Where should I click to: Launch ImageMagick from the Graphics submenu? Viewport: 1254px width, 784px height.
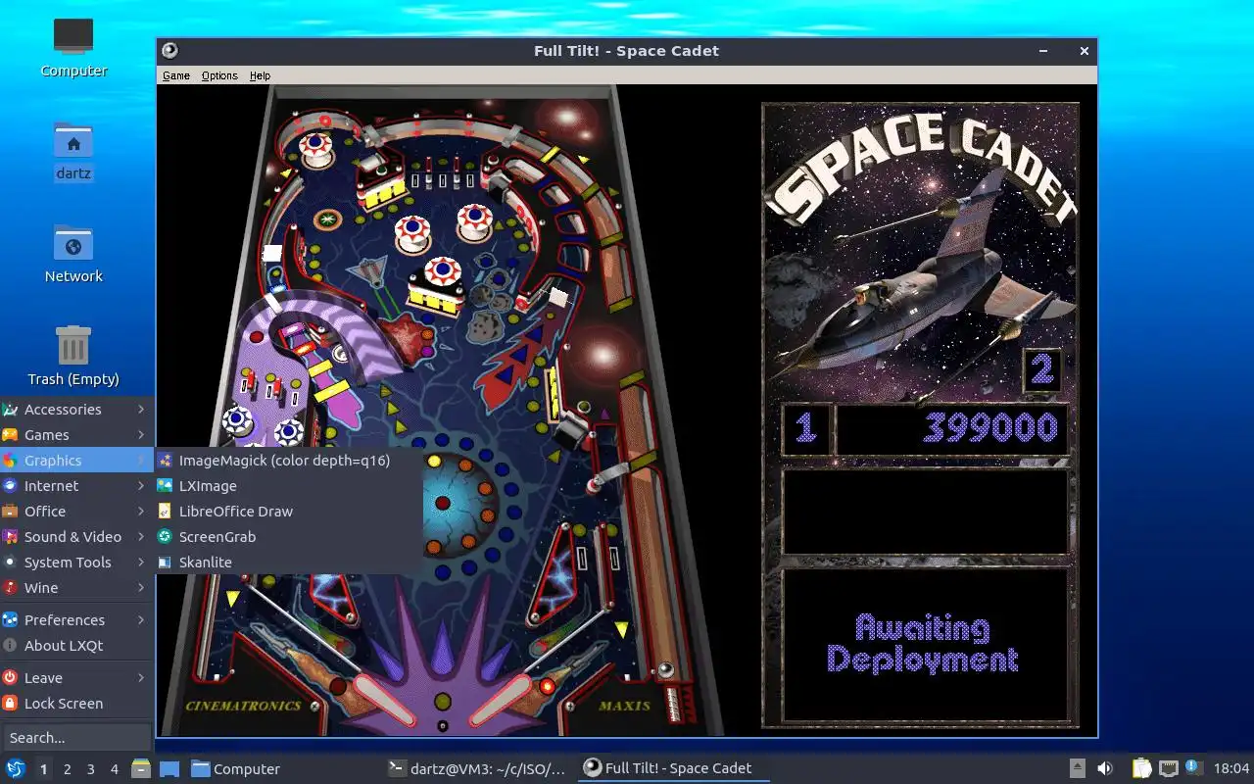coord(288,461)
